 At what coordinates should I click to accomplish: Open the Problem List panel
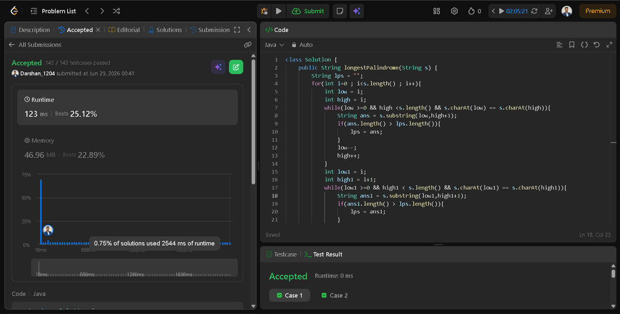click(53, 11)
